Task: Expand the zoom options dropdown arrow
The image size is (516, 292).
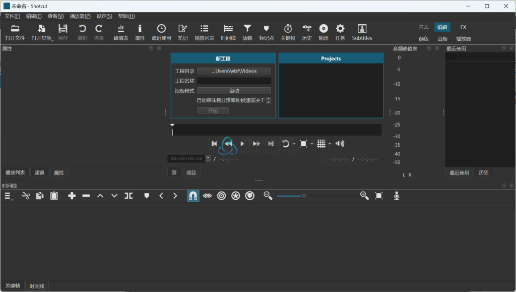Action: pos(311,144)
